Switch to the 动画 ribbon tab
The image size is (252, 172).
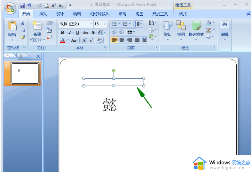coord(77,14)
